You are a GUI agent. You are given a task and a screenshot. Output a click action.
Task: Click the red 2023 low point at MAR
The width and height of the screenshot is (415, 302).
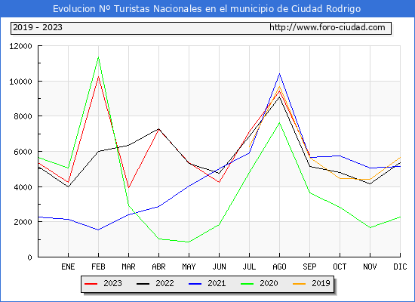click(x=128, y=187)
